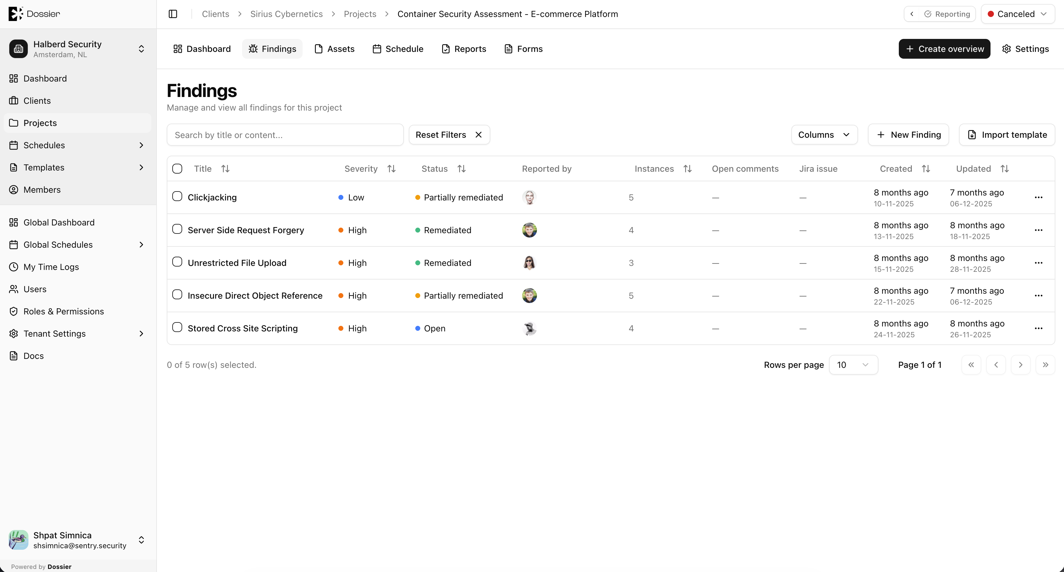
Task: Open Sirius Cybernetics breadcrumb link
Action: pyautogui.click(x=286, y=14)
